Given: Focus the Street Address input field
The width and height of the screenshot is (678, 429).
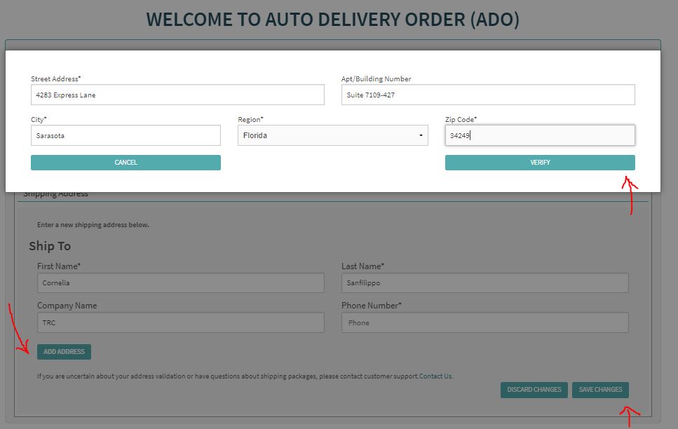Looking at the screenshot, I should coord(177,95).
